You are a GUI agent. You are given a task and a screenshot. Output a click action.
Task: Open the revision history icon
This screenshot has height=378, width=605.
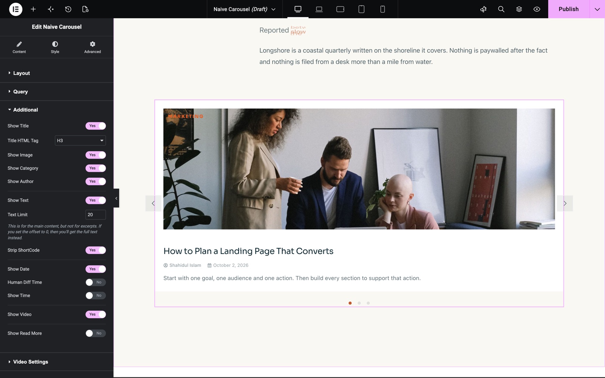click(x=68, y=9)
